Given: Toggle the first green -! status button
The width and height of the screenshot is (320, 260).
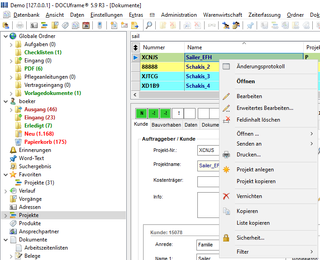Looking at the screenshot, I should click(x=154, y=113).
